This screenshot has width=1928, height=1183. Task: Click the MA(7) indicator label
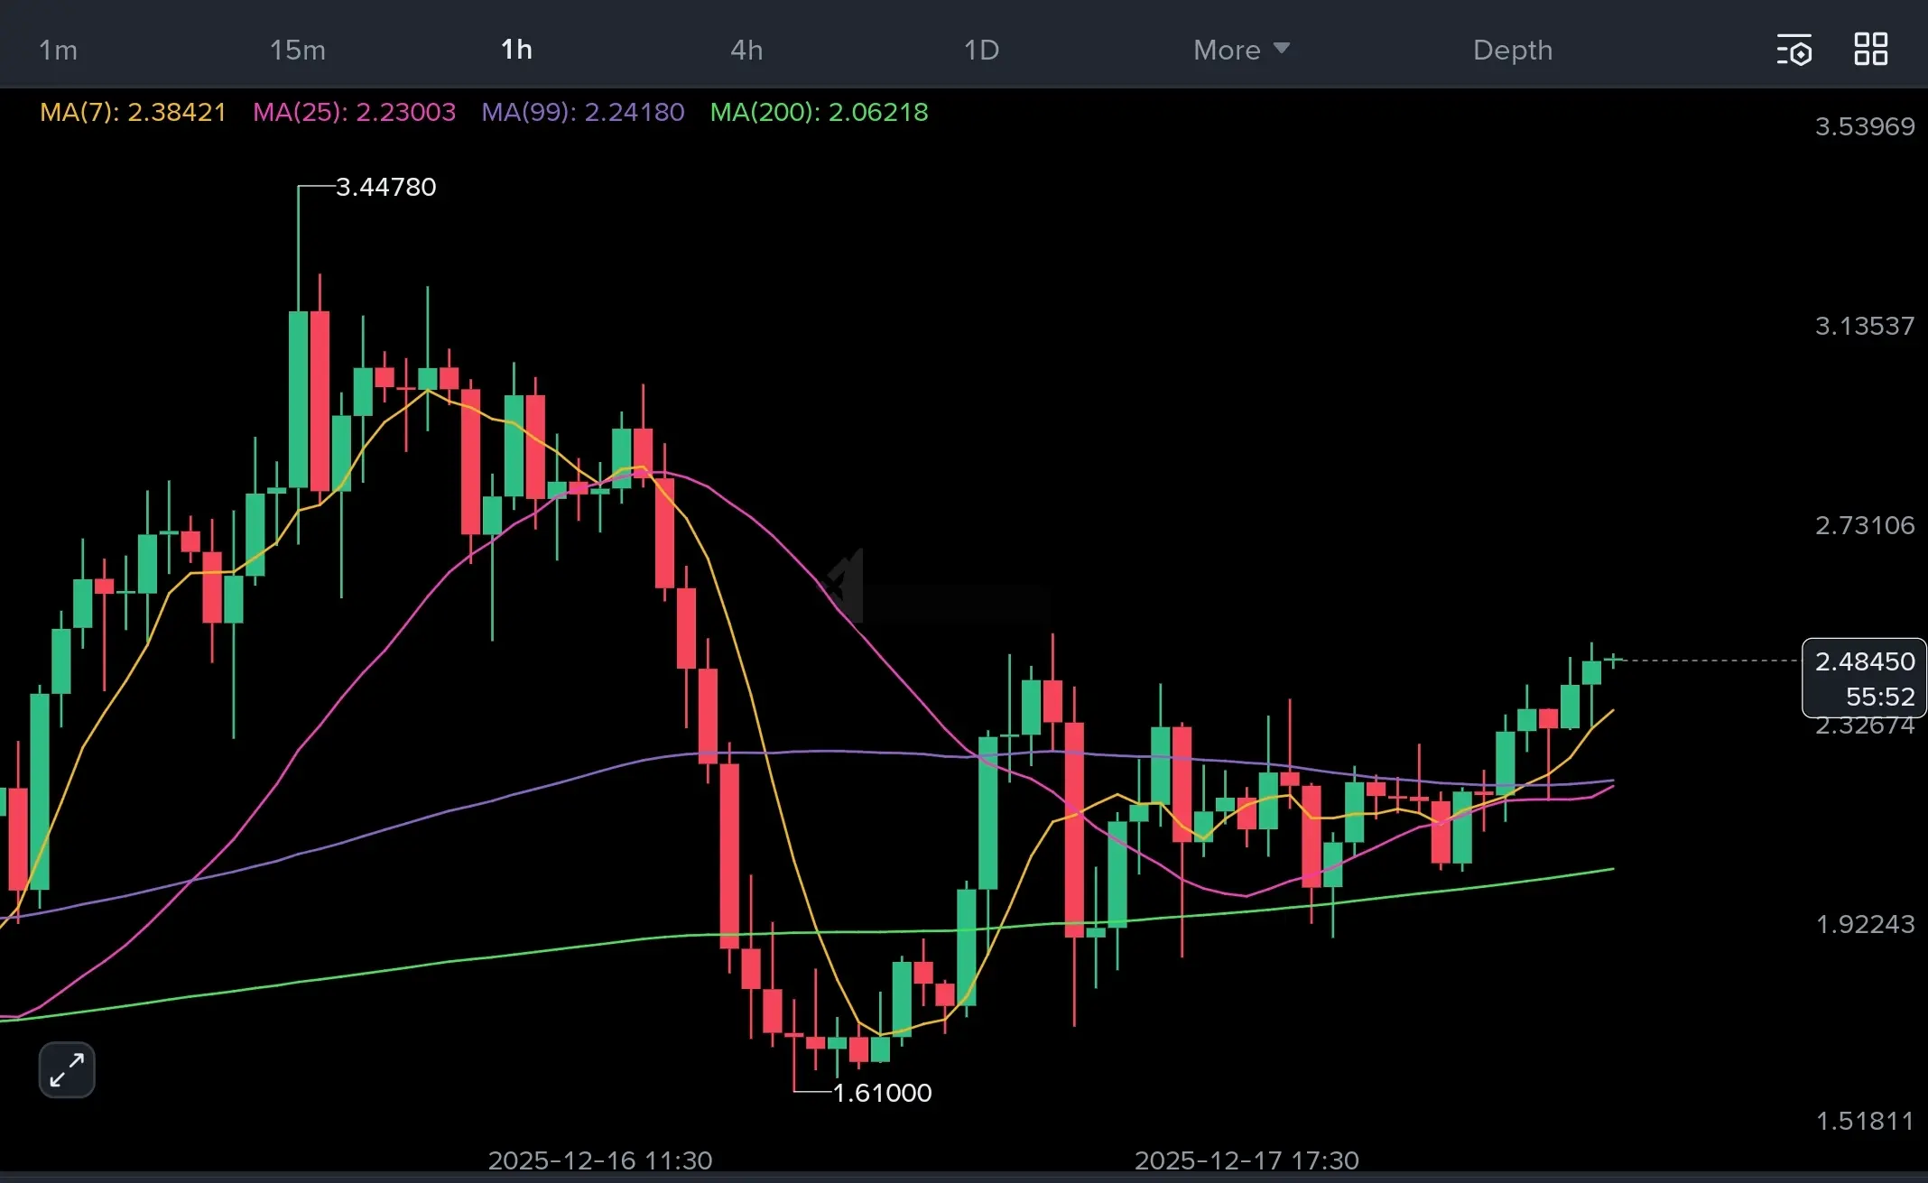coord(133,112)
